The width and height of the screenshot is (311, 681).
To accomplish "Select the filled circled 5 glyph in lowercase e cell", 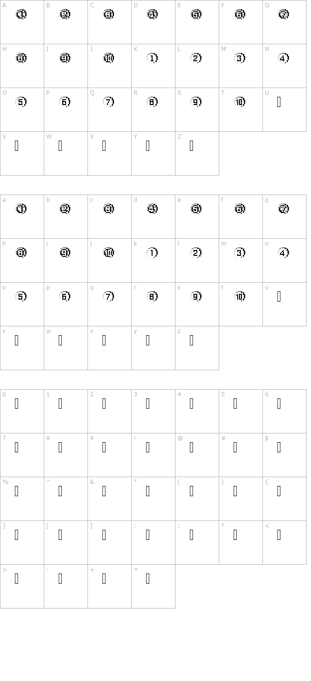I will (x=196, y=209).
